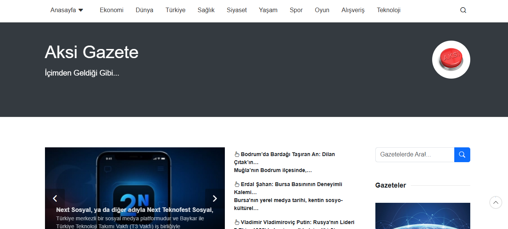Viewport: 508px width, 229px height.
Task: Go to previous slide in carousel
Action: [55, 198]
